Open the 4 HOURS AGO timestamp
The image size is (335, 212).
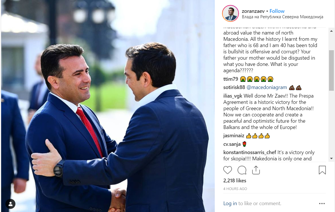235,189
